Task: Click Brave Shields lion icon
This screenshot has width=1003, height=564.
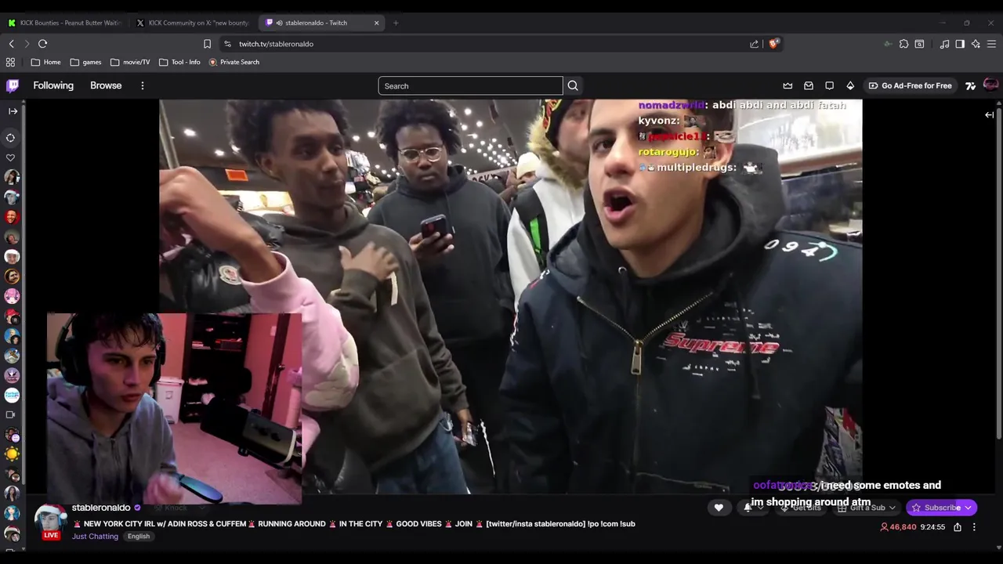Action: point(774,44)
